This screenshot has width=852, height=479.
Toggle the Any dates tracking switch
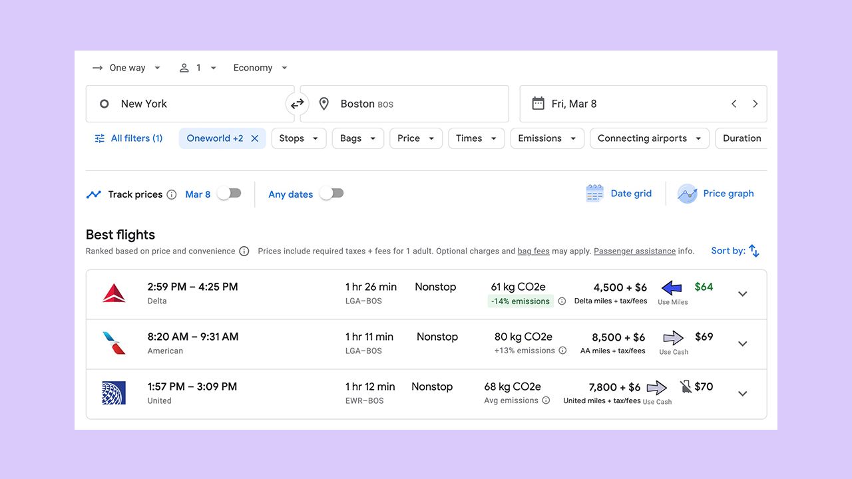coord(331,192)
